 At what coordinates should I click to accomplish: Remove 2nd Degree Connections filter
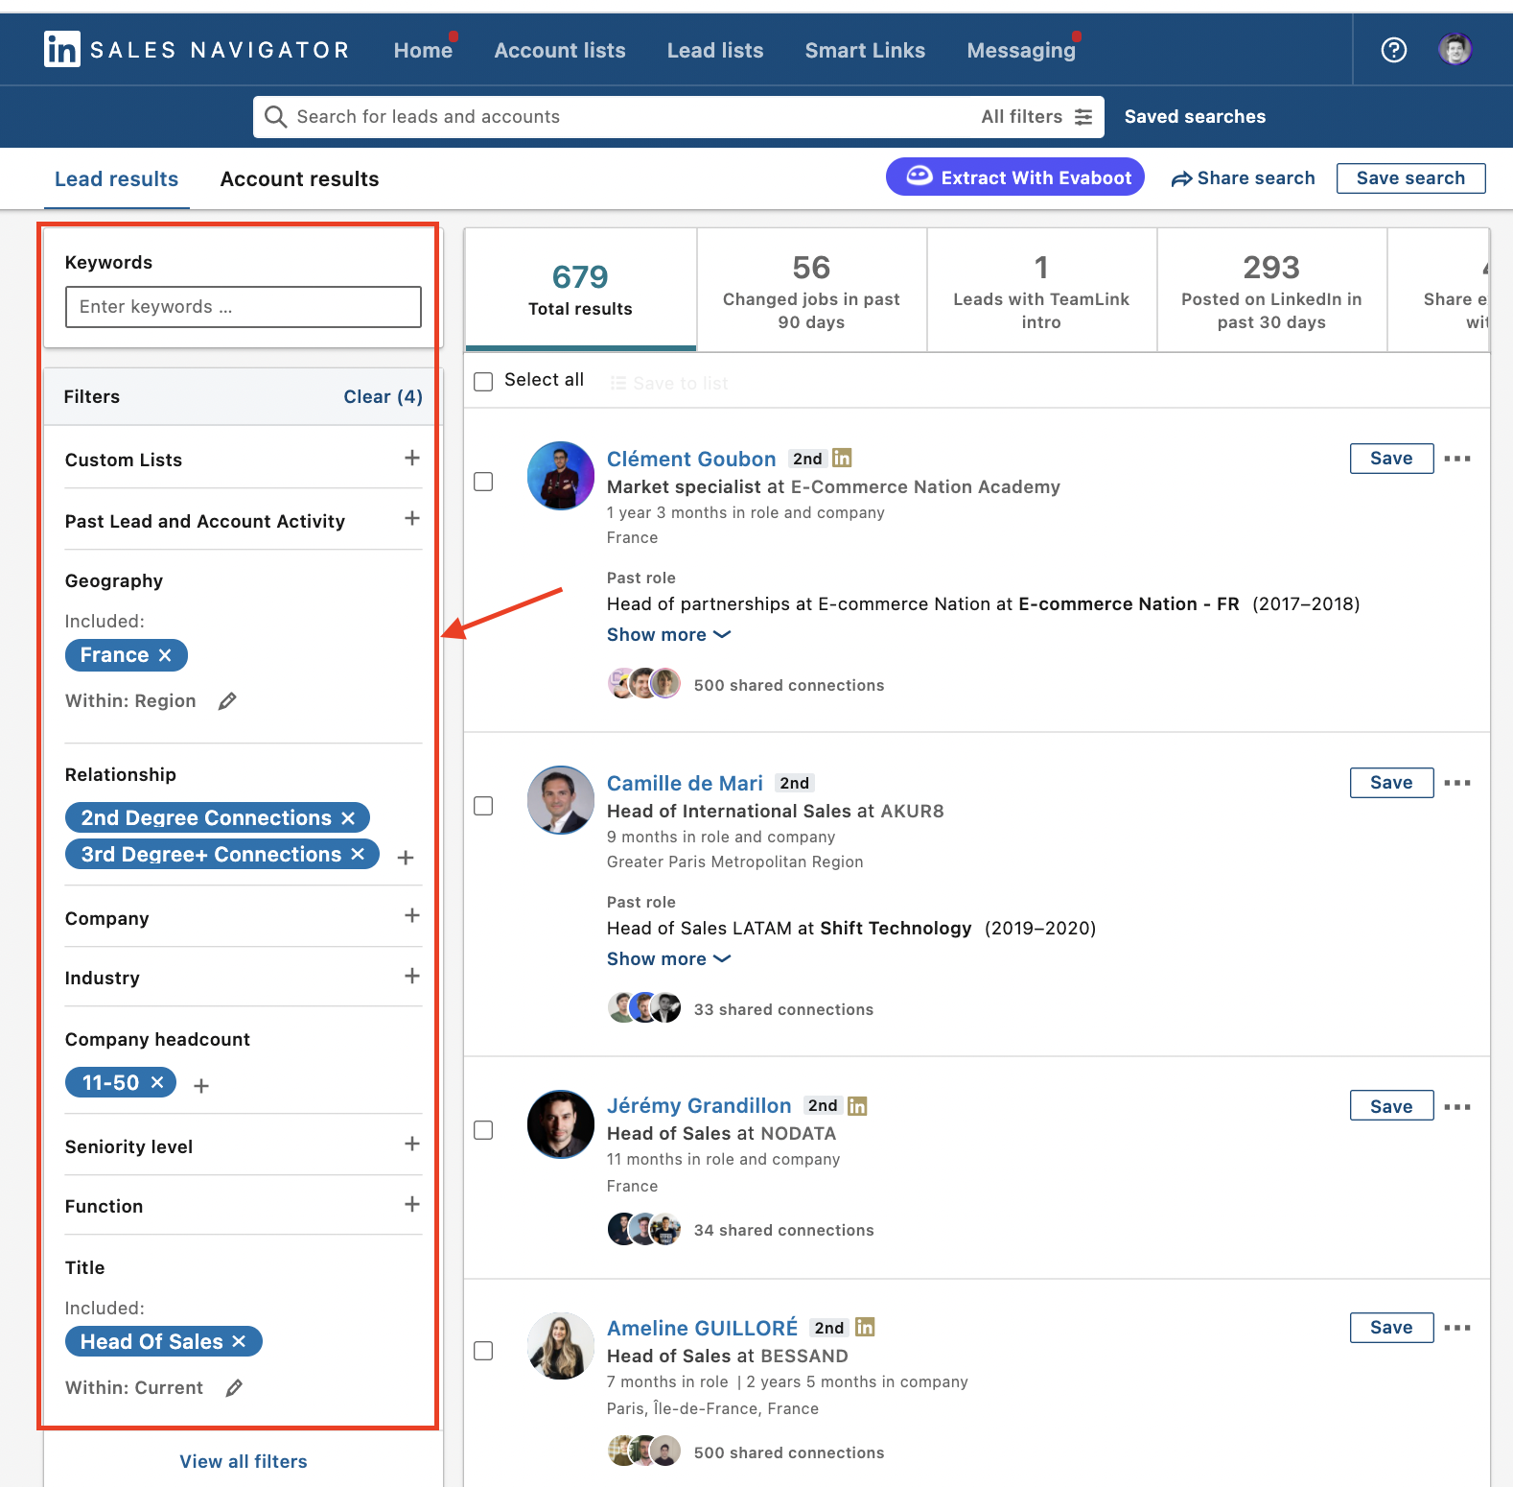pyautogui.click(x=348, y=818)
